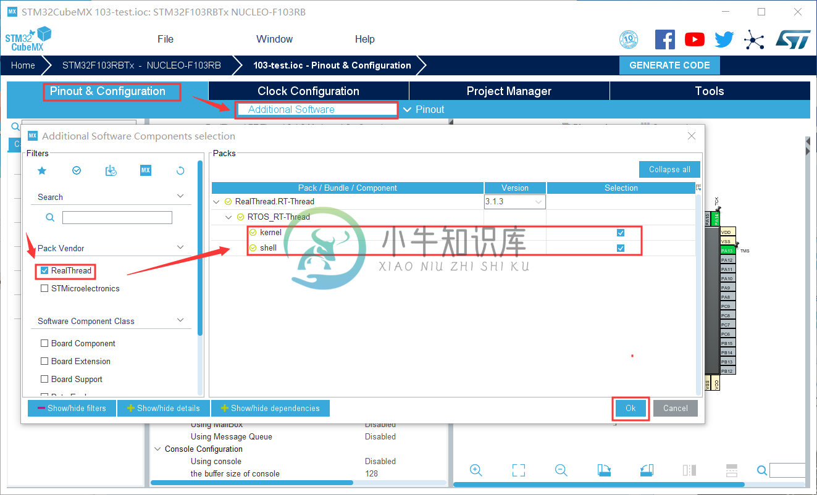The height and width of the screenshot is (495, 817).
Task: Zoom out on the pinout view
Action: point(561,470)
